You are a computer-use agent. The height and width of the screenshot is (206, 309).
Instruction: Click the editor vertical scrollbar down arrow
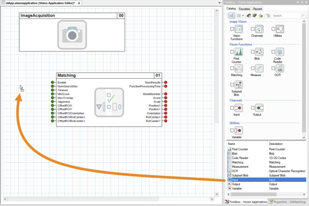click(x=217, y=194)
